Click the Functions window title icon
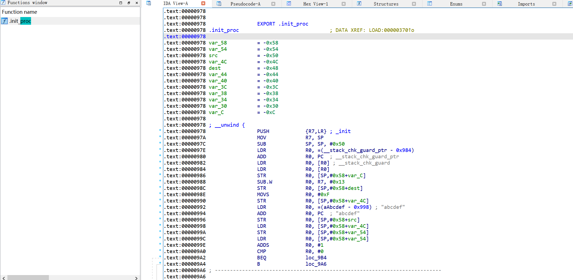Image resolution: width=573 pixels, height=280 pixels. pos(3,2)
